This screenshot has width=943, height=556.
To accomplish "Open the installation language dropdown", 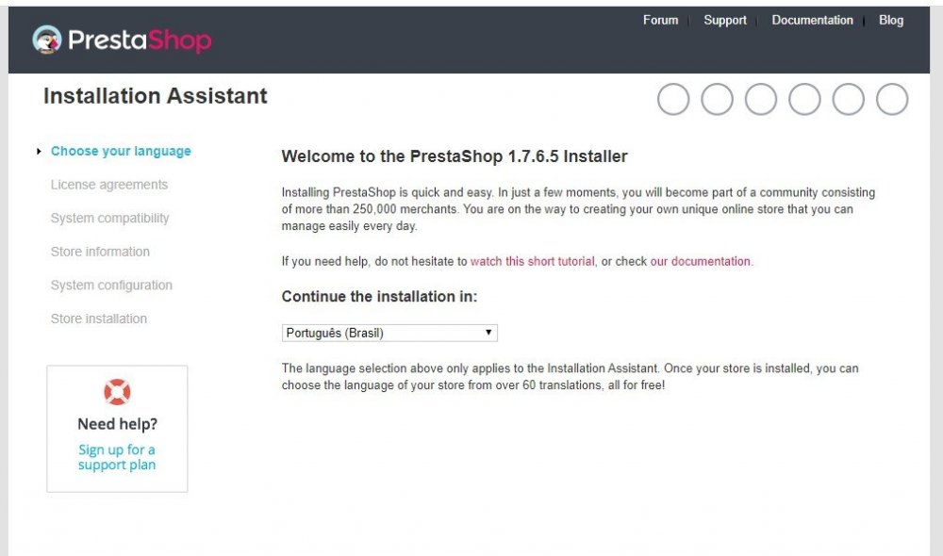I will (x=389, y=333).
